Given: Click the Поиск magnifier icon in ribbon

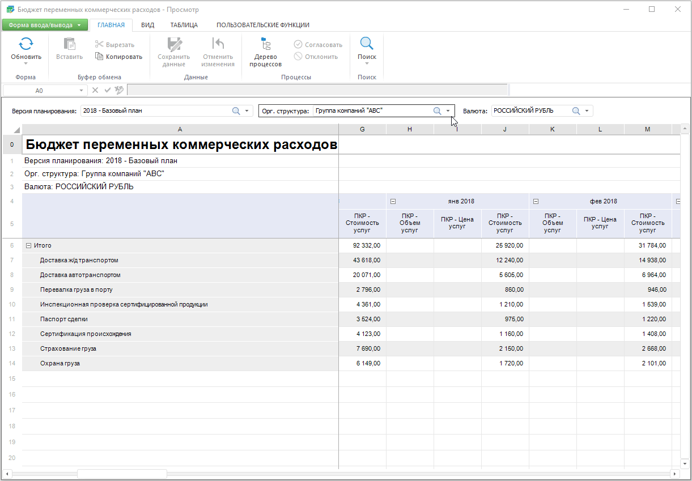Looking at the screenshot, I should 367,44.
